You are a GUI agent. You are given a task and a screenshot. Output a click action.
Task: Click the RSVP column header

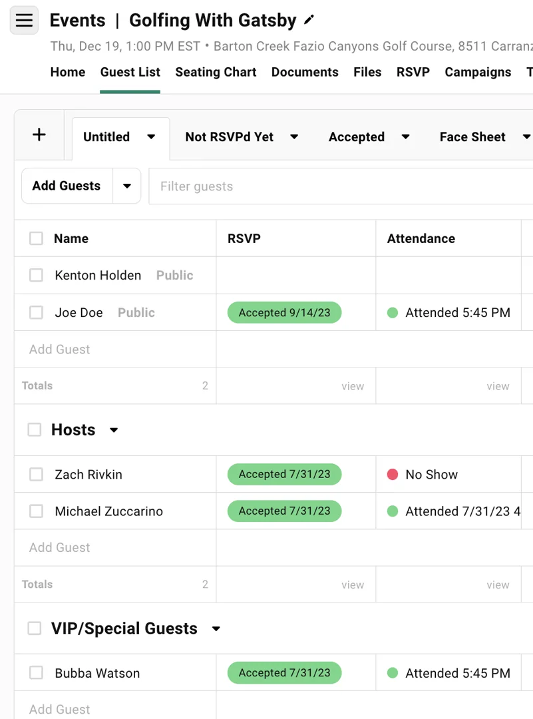click(244, 238)
